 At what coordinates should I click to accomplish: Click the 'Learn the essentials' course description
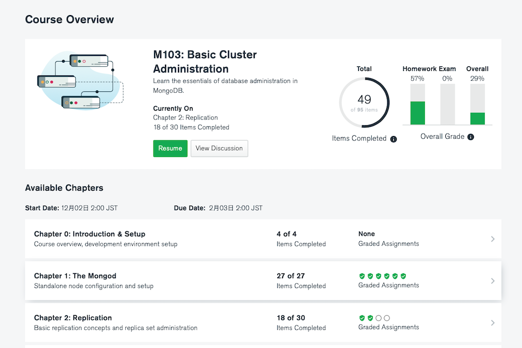[226, 86]
